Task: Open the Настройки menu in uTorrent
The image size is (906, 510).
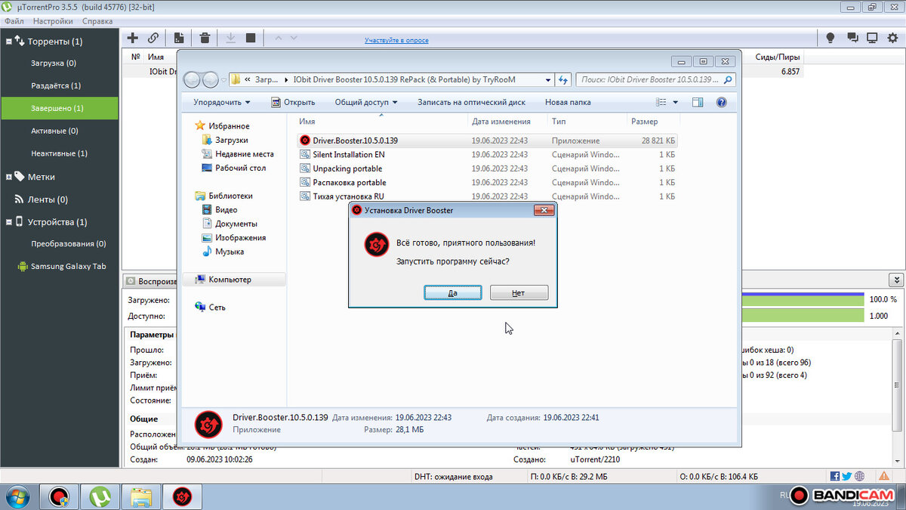Action: tap(54, 21)
